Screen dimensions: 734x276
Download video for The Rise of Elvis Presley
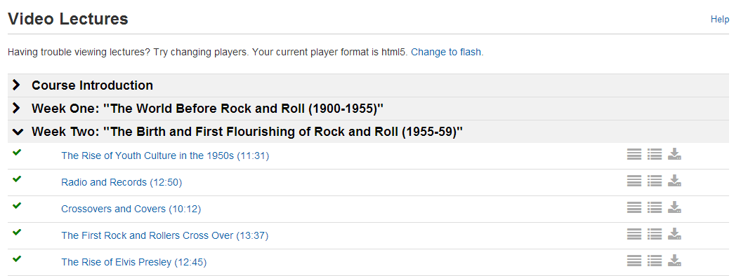click(674, 261)
